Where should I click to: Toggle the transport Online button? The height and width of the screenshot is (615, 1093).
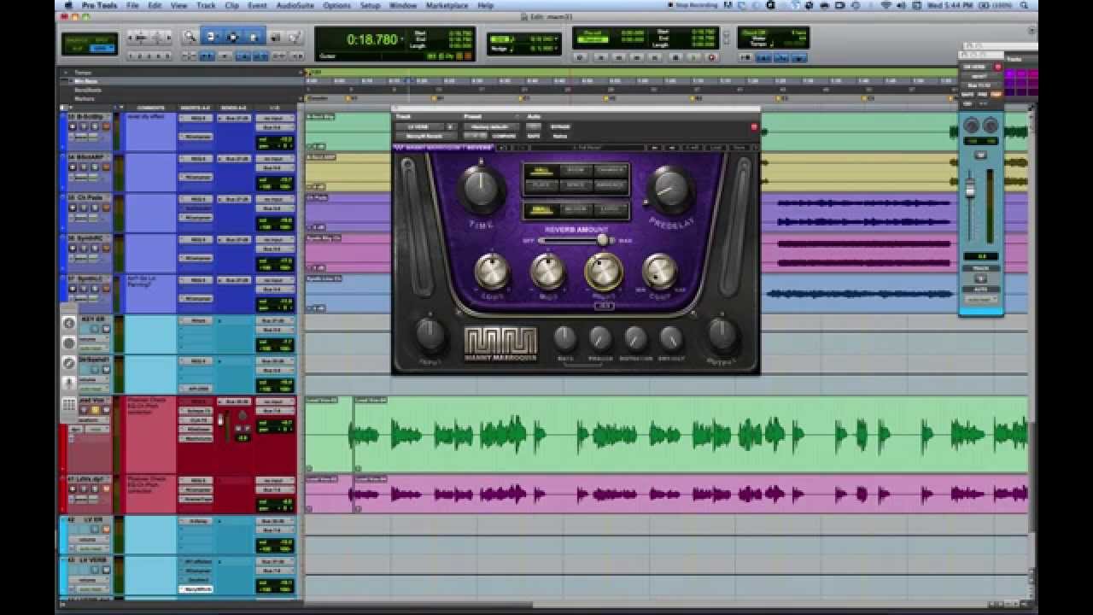(x=579, y=57)
